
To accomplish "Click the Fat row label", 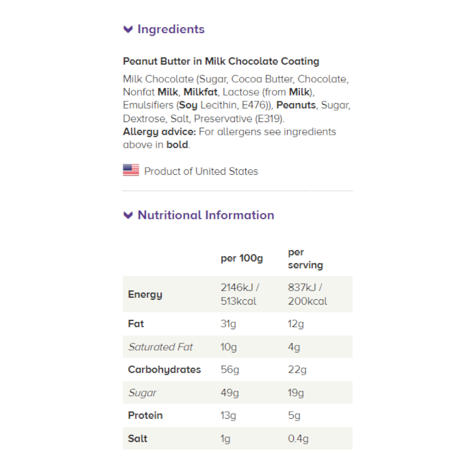I will pyautogui.click(x=136, y=324).
